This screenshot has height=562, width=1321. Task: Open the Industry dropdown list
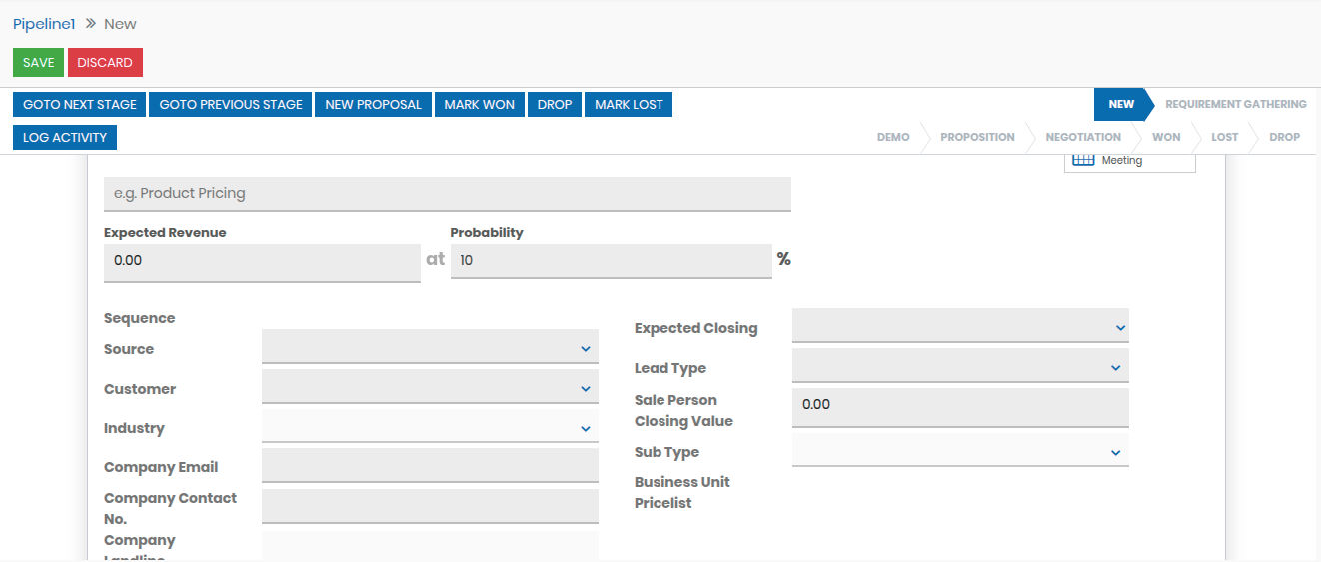(x=430, y=428)
